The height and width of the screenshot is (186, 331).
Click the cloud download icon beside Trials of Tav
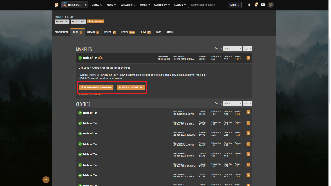click(100, 58)
